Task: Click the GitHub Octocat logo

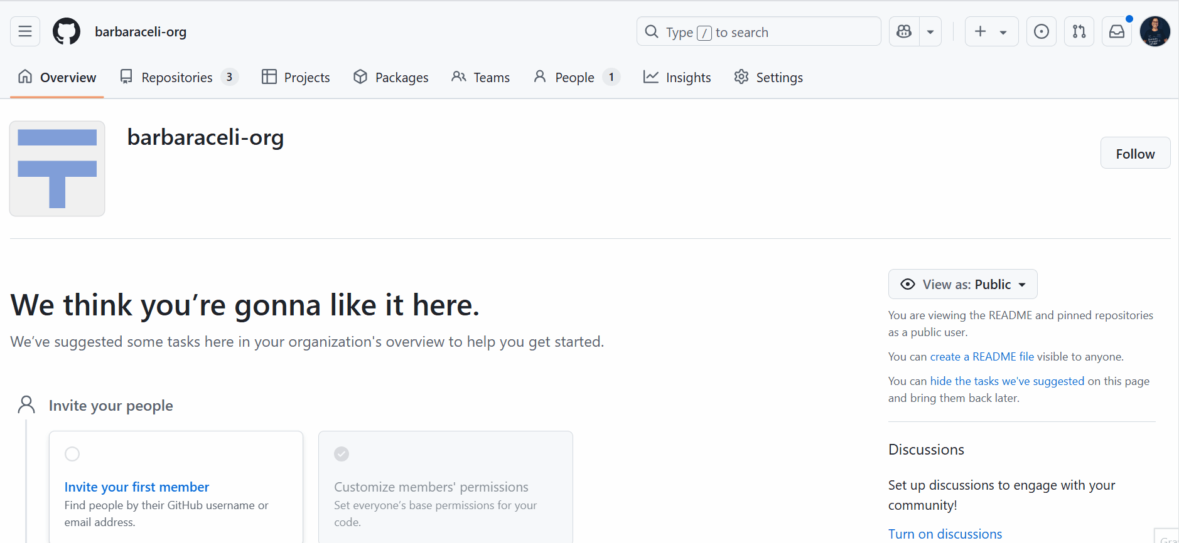Action: point(67,31)
